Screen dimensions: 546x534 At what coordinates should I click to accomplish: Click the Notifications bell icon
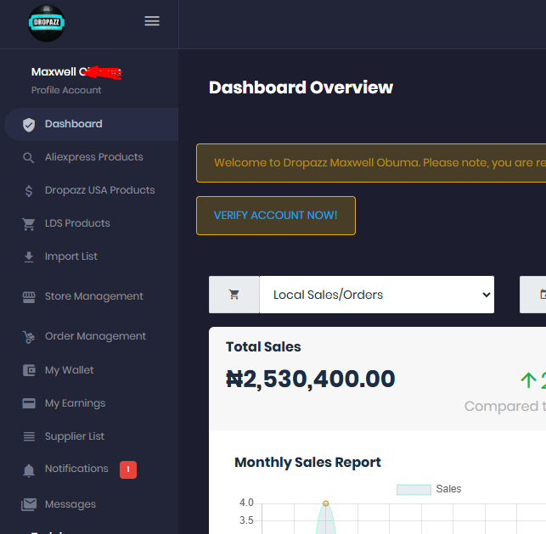29,470
